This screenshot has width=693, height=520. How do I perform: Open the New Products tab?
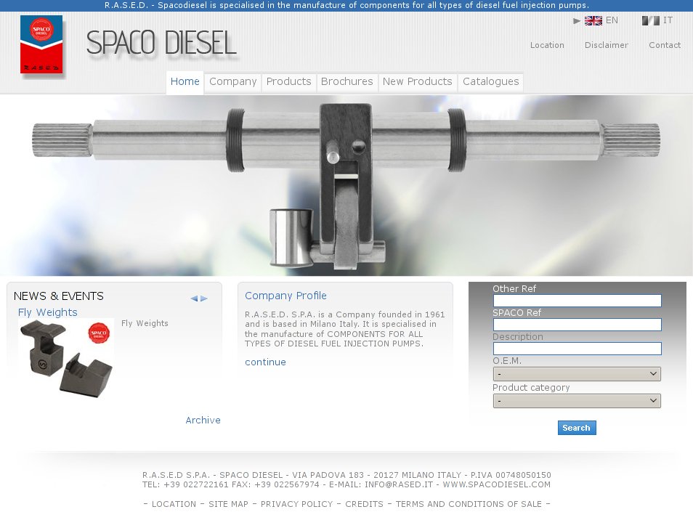pyautogui.click(x=417, y=82)
